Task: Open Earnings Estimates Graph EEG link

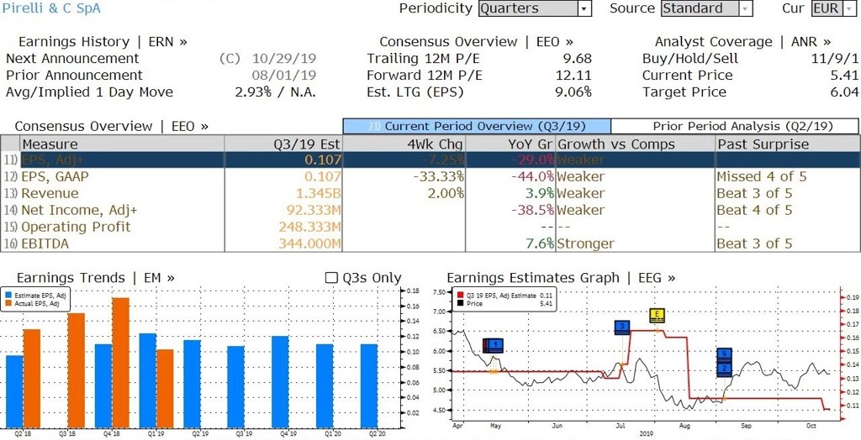Action: click(561, 278)
